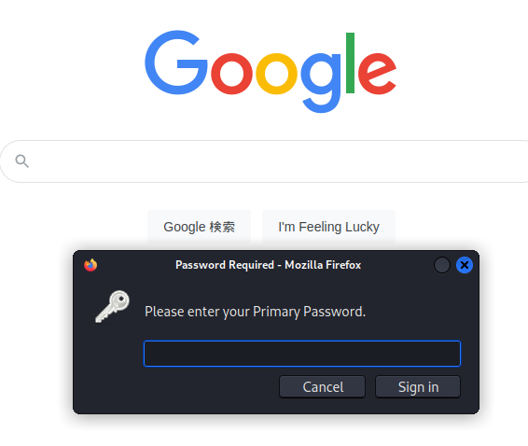
Task: Focus the Primary Password input field
Action: [x=302, y=354]
